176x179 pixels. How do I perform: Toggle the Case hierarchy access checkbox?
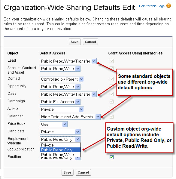coord(111,94)
